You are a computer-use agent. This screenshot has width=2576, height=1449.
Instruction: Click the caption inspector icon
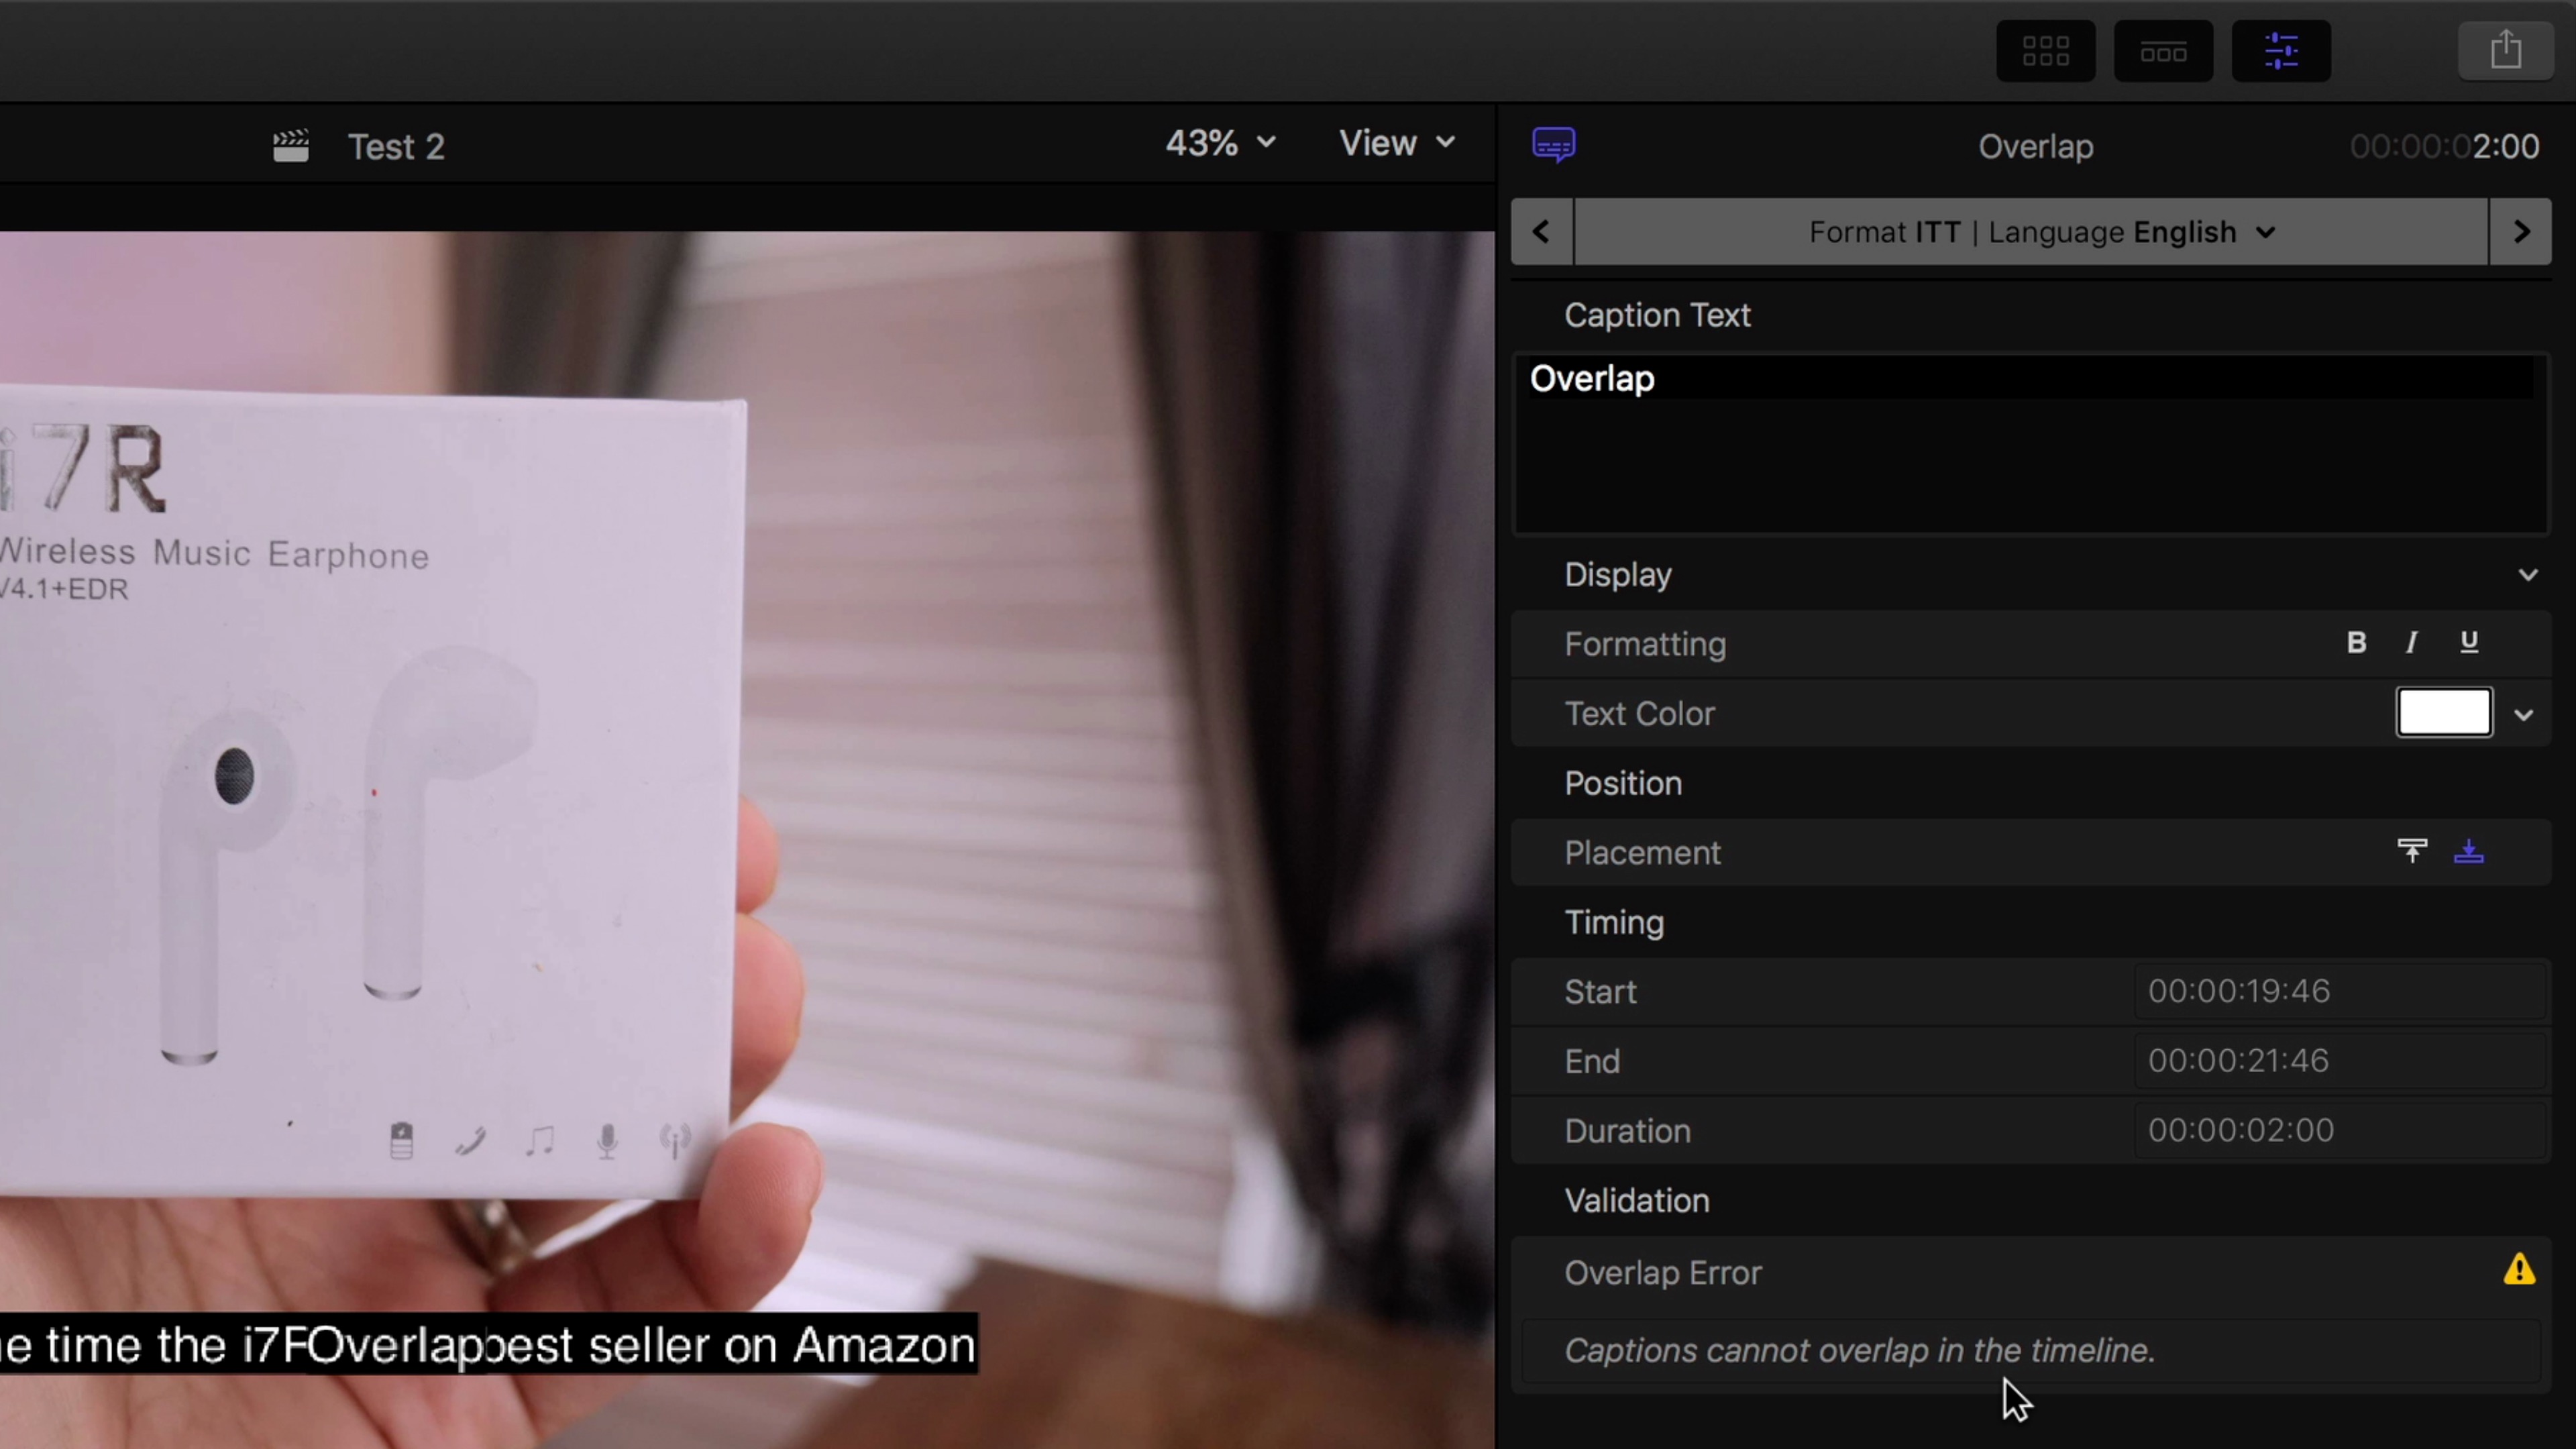pyautogui.click(x=1553, y=146)
